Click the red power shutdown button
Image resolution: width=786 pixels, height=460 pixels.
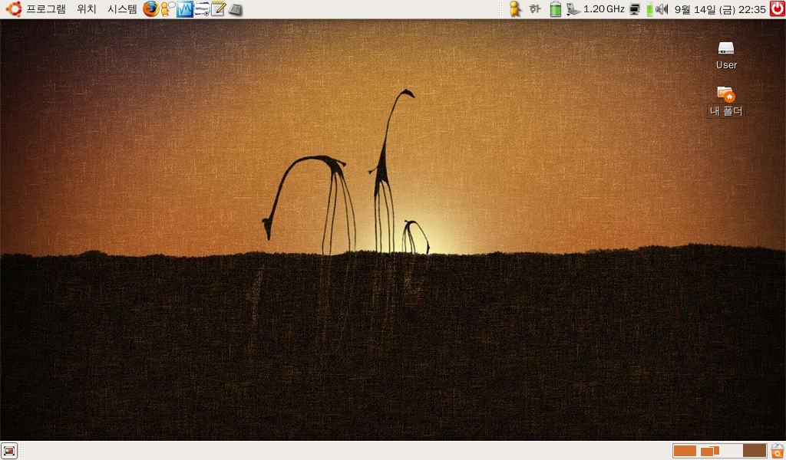[x=778, y=9]
